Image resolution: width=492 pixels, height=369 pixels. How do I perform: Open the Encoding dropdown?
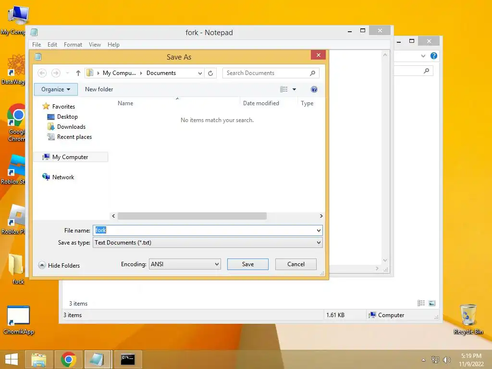(185, 264)
